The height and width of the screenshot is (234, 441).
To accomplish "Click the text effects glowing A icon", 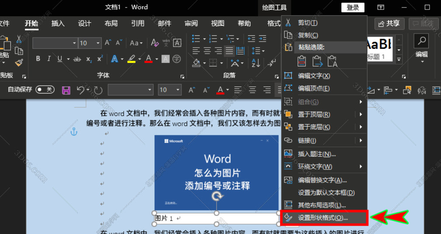I will click(115, 59).
